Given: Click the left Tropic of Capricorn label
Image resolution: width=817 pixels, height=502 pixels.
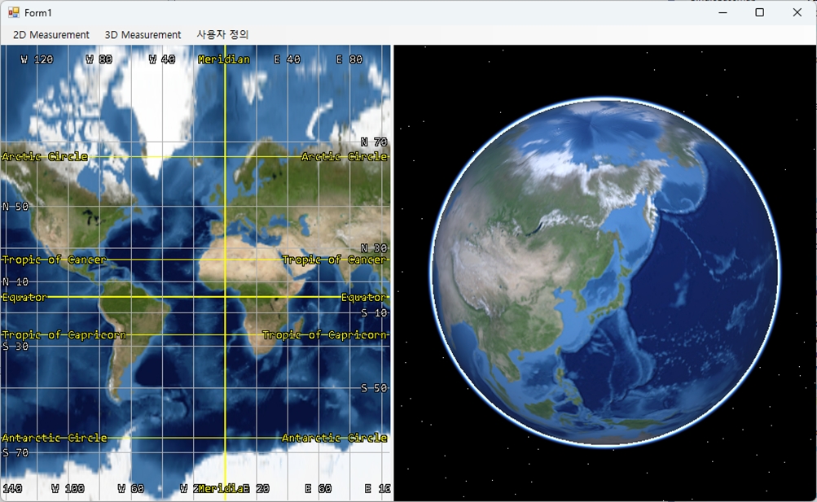Looking at the screenshot, I should pyautogui.click(x=64, y=335).
